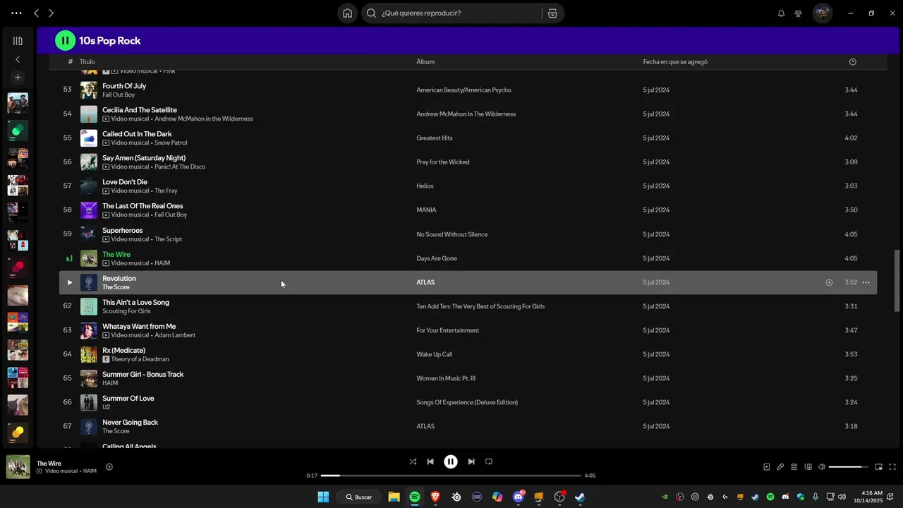Skip to next track

471,461
